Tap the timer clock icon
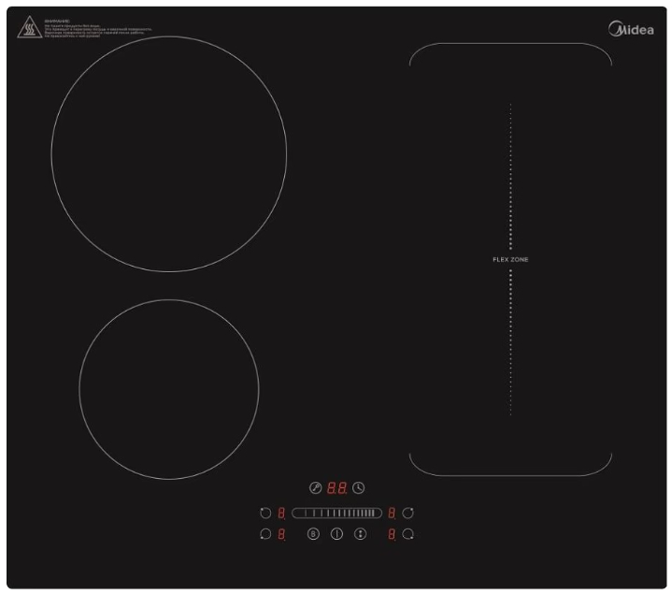The width and height of the screenshot is (672, 594). coord(359,487)
